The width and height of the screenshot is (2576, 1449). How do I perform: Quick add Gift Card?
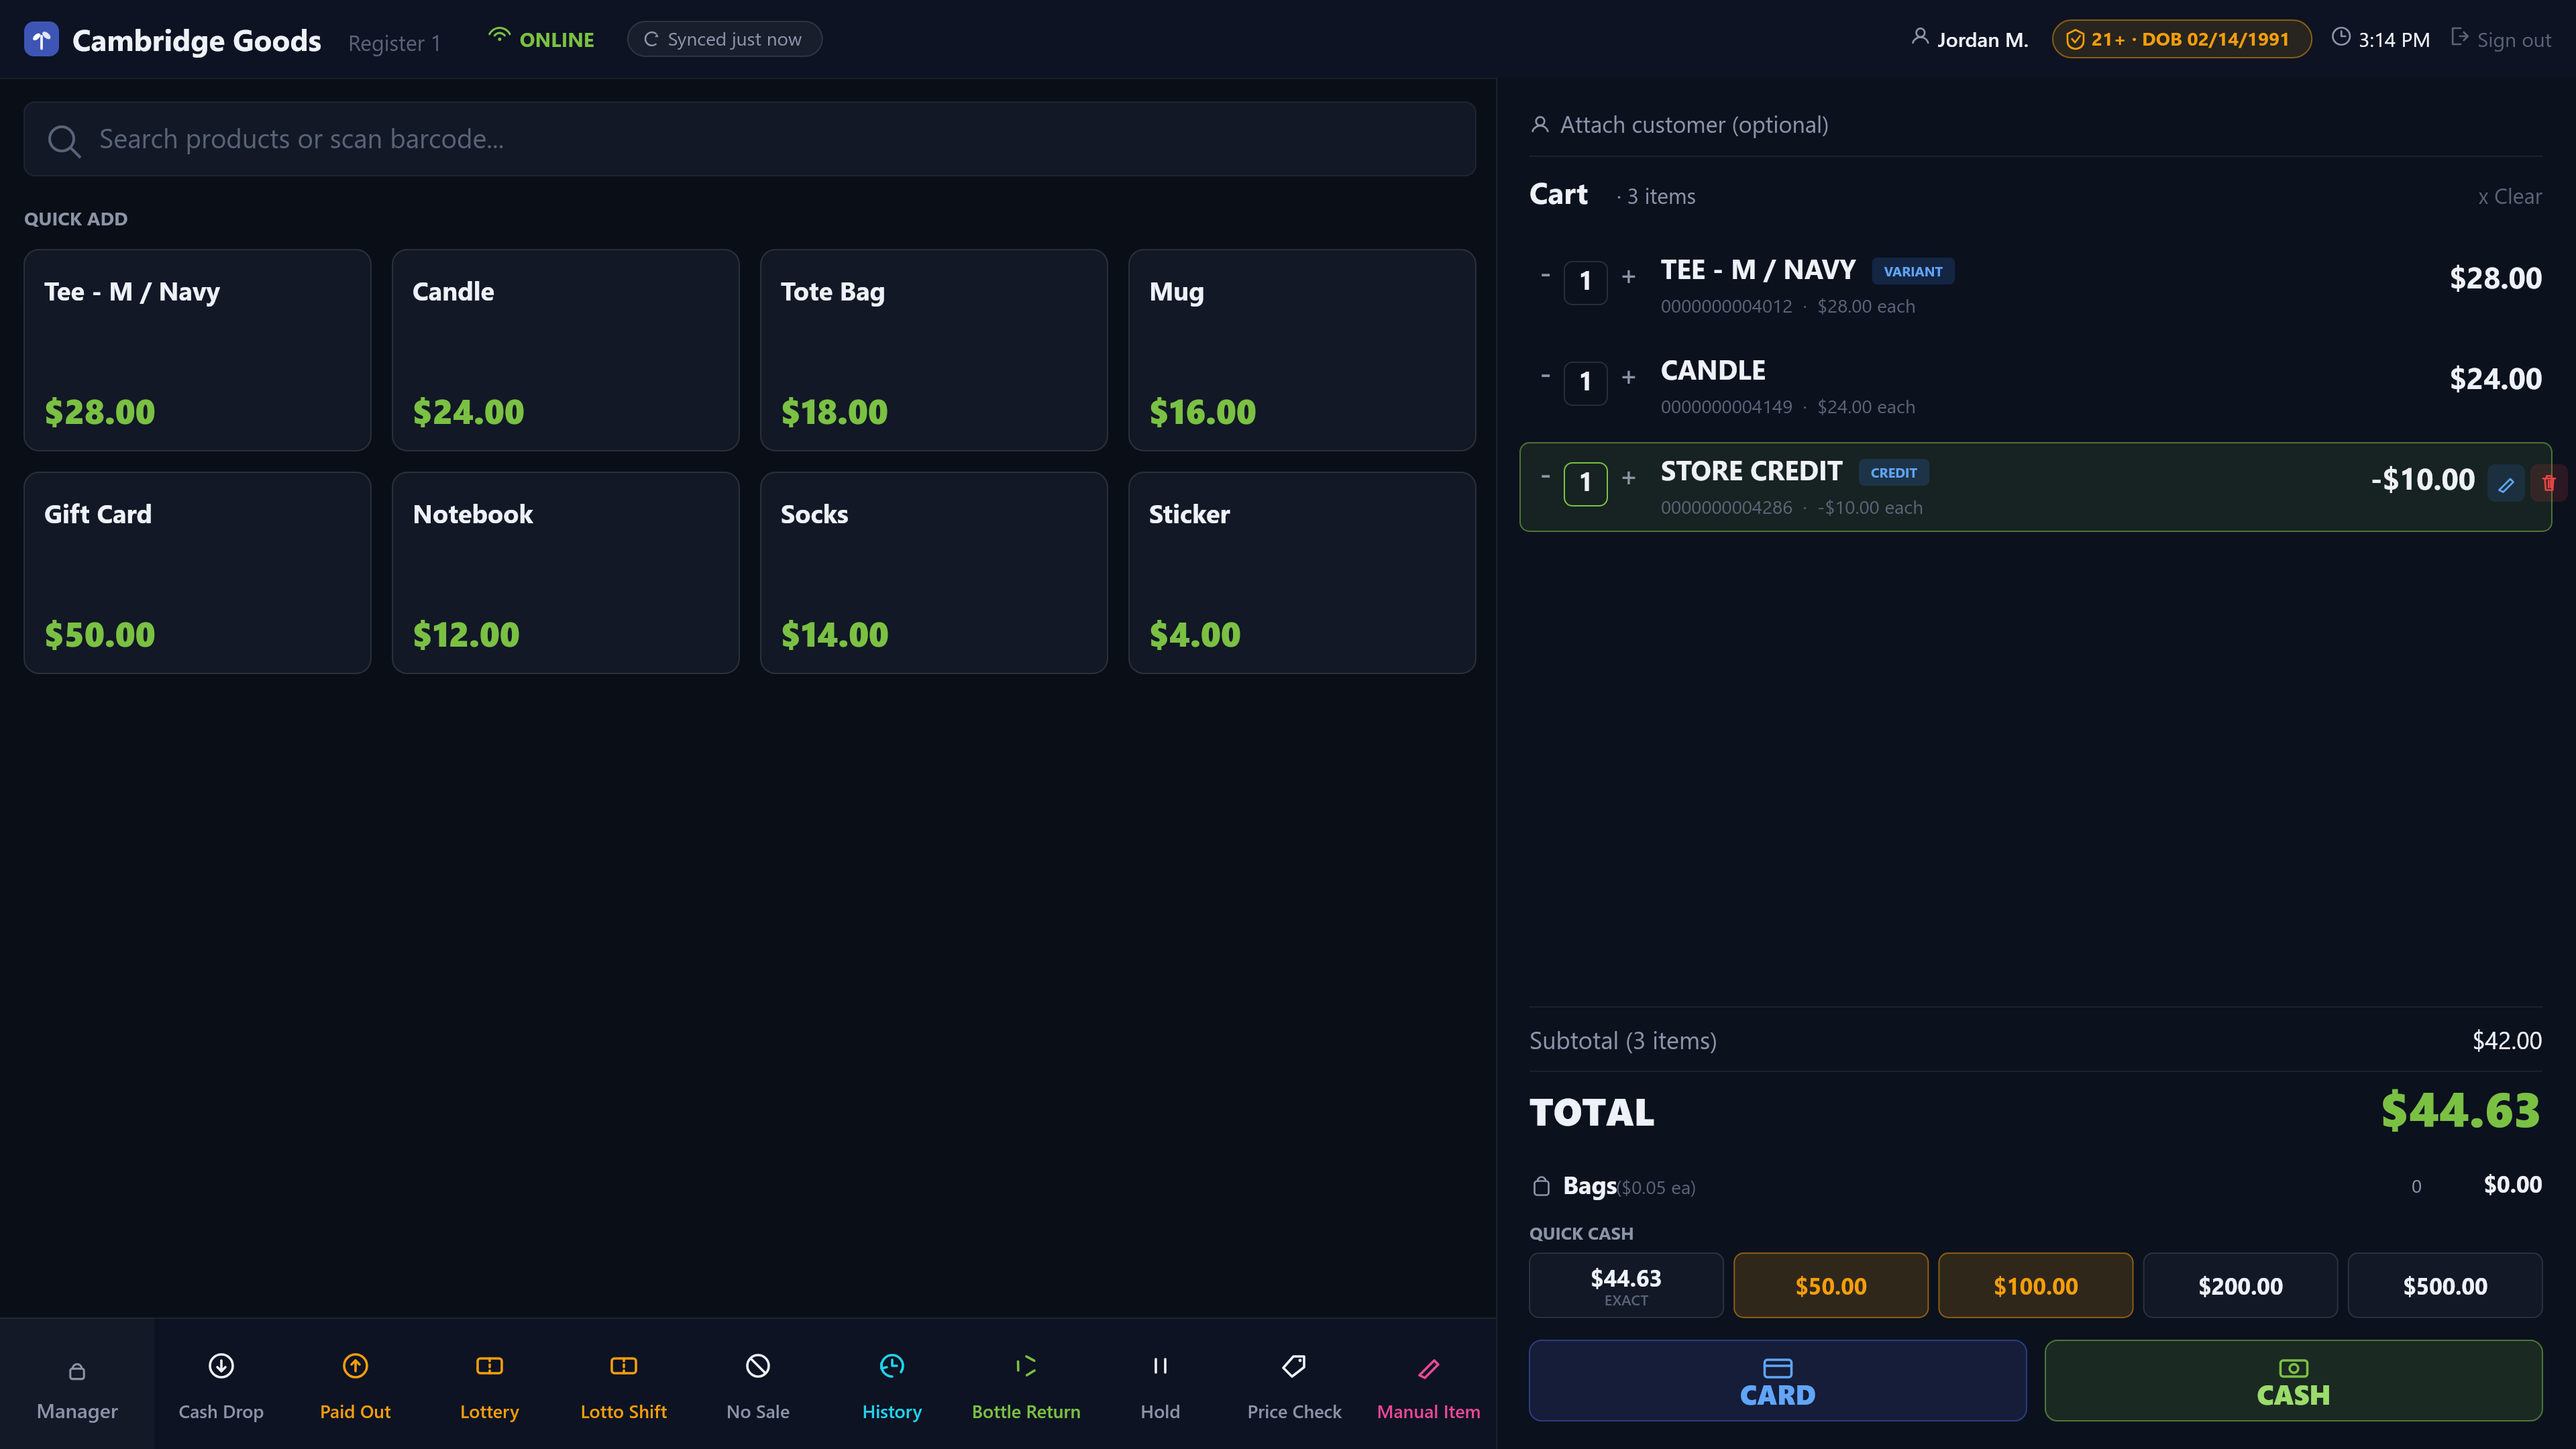(x=197, y=573)
